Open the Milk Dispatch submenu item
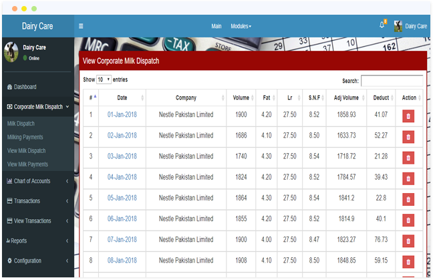The width and height of the screenshot is (433, 280). (x=21, y=124)
